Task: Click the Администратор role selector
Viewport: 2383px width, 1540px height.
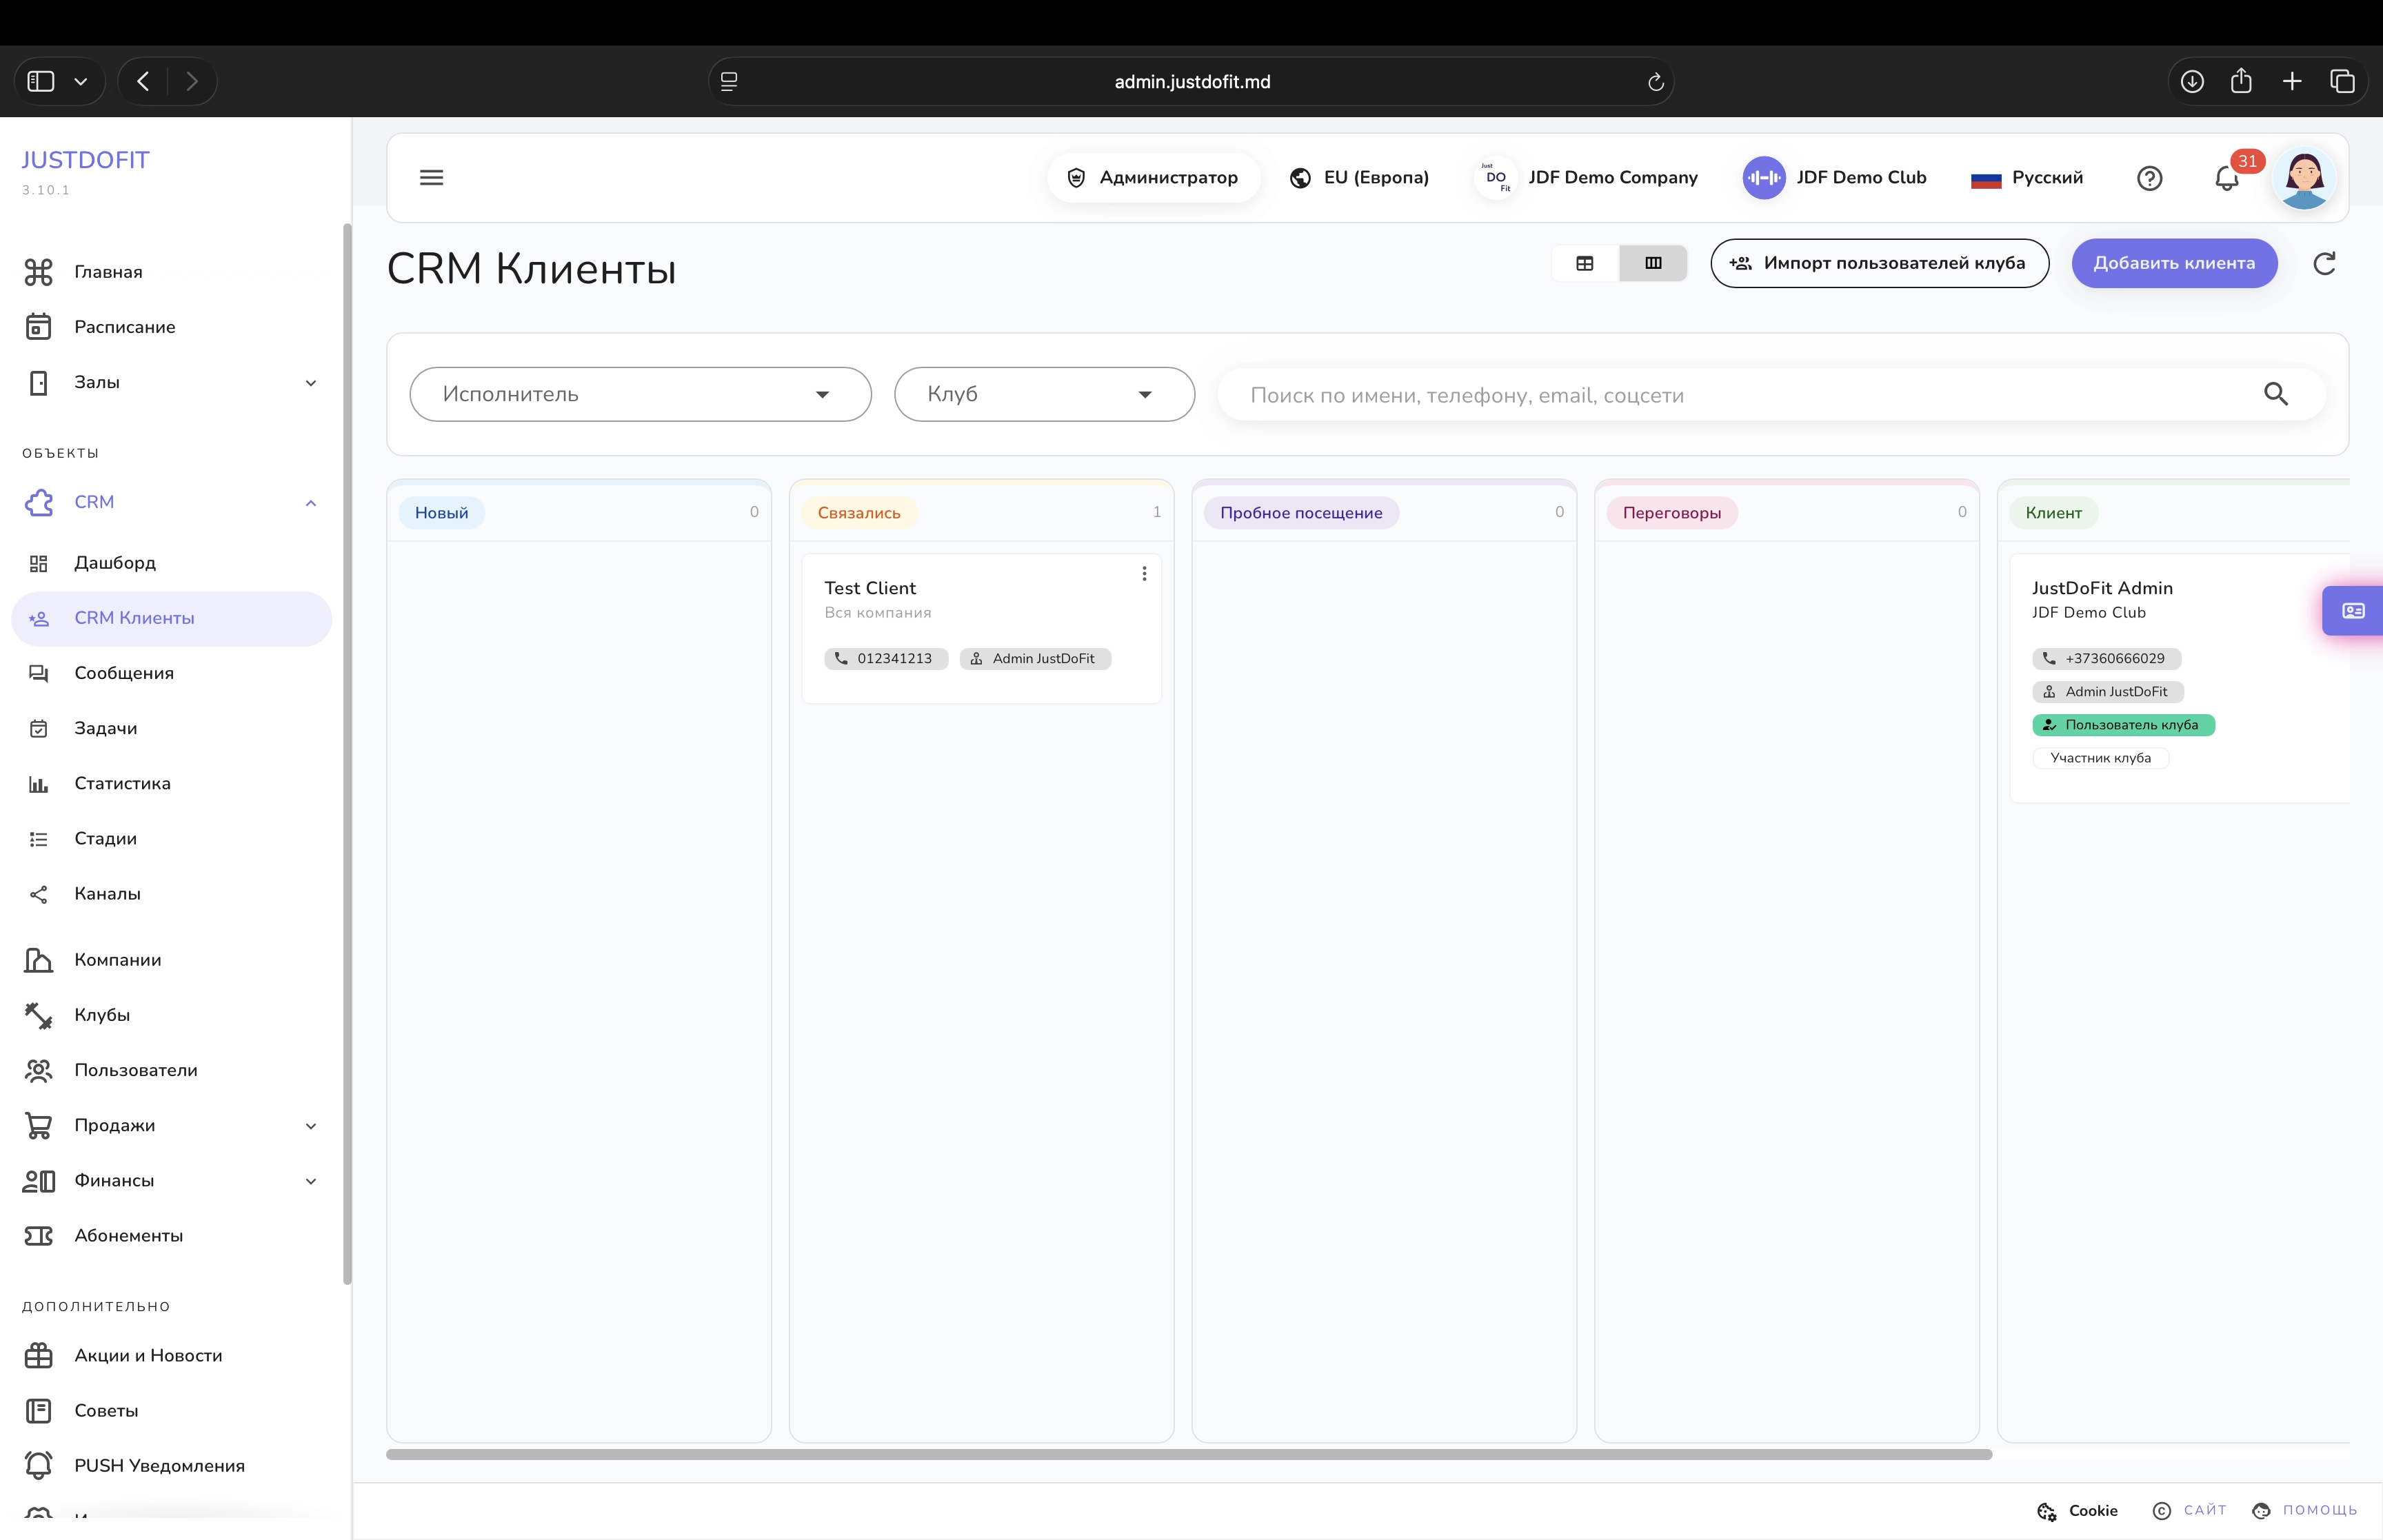Action: [1153, 178]
